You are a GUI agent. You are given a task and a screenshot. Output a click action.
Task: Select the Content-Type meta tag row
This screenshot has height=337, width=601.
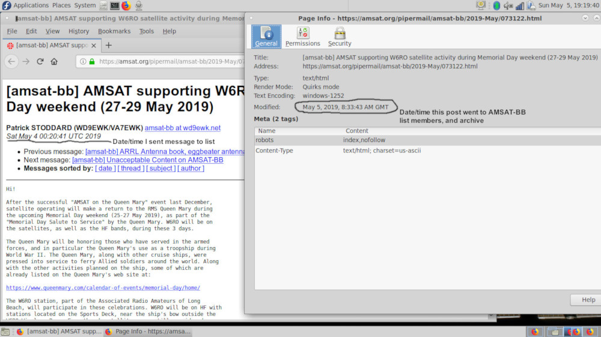click(427, 151)
